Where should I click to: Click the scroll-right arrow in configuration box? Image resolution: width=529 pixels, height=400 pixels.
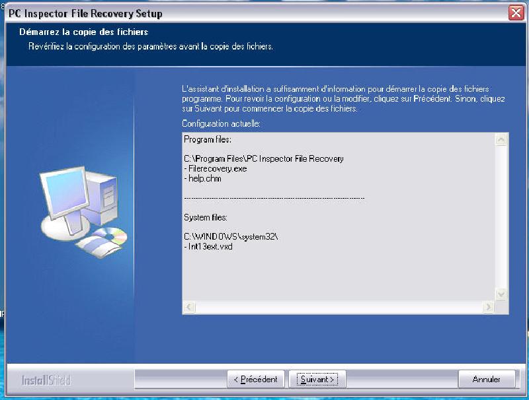pyautogui.click(x=488, y=307)
